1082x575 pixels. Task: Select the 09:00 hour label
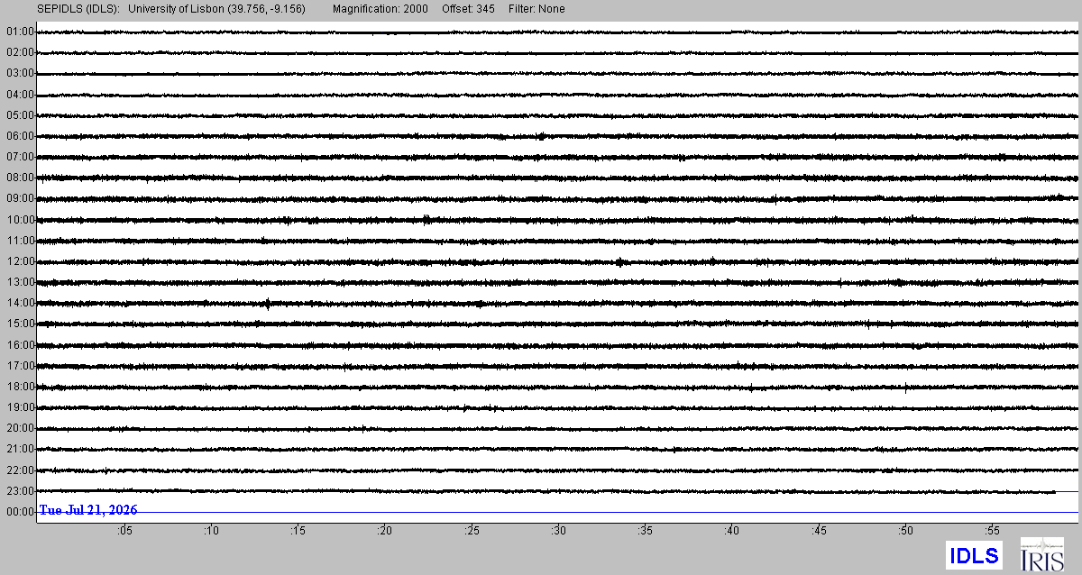(x=20, y=198)
